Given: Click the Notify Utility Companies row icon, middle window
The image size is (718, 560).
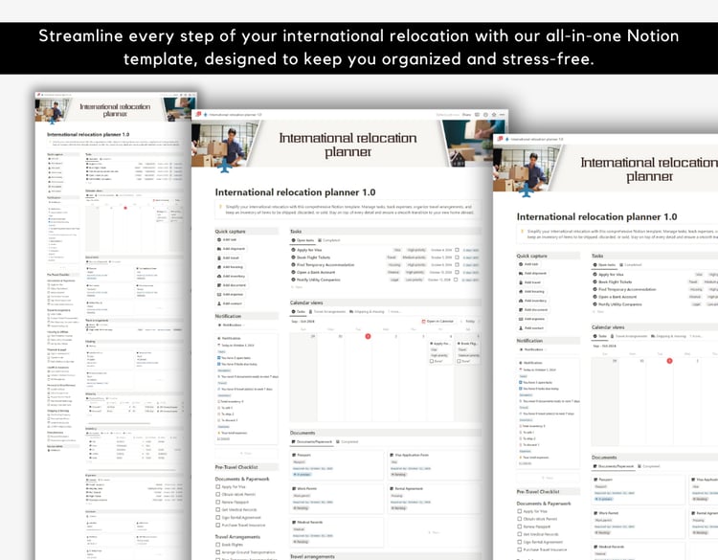Looking at the screenshot, I should (293, 280).
